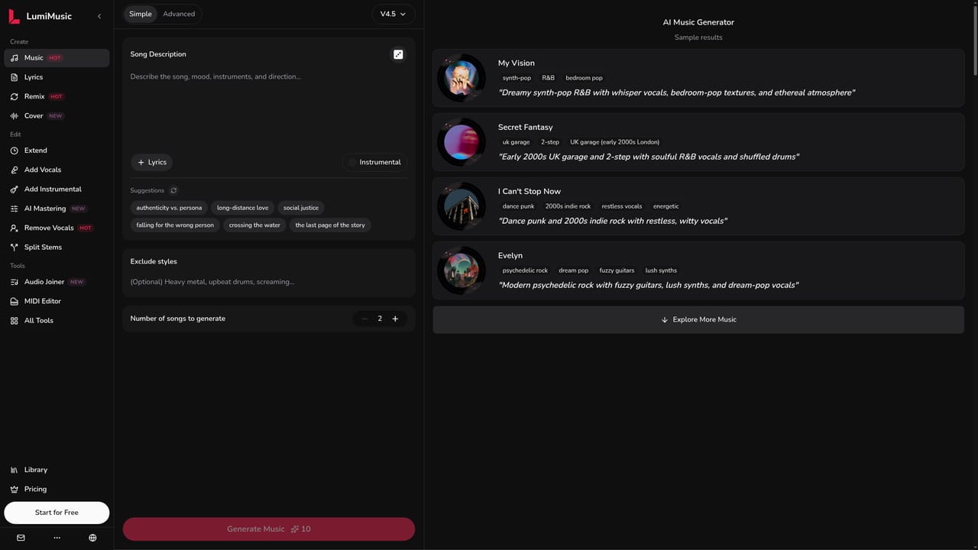This screenshot has height=550, width=978.
Task: Open Split Stems icon
Action: [x=15, y=247]
